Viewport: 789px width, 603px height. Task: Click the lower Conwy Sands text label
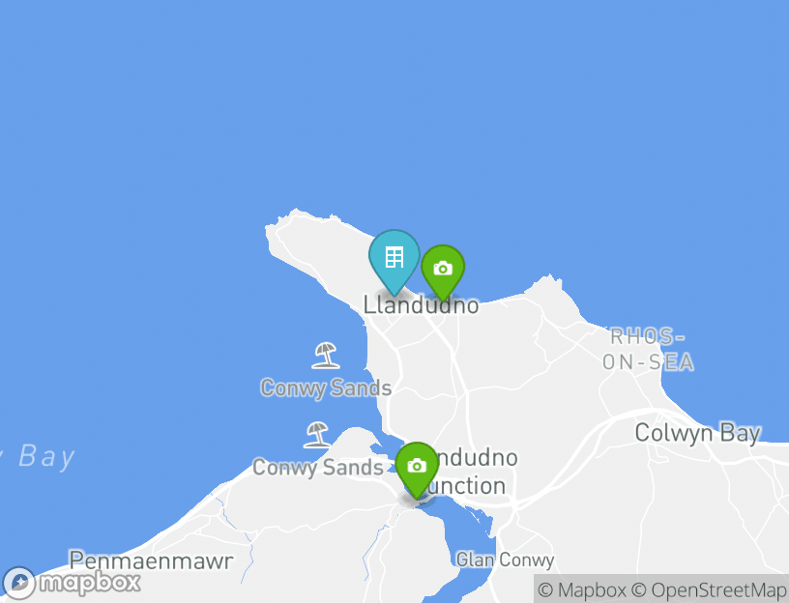point(318,468)
